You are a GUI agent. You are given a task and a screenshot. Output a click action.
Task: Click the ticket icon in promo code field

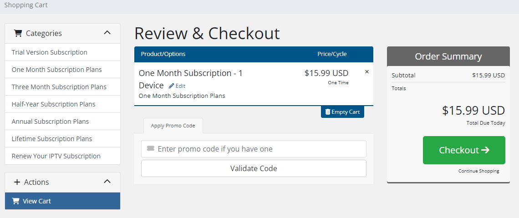151,149
